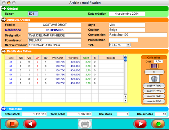Click the green circle validate button
This screenshot has width=169, height=130.
tap(158, 124)
